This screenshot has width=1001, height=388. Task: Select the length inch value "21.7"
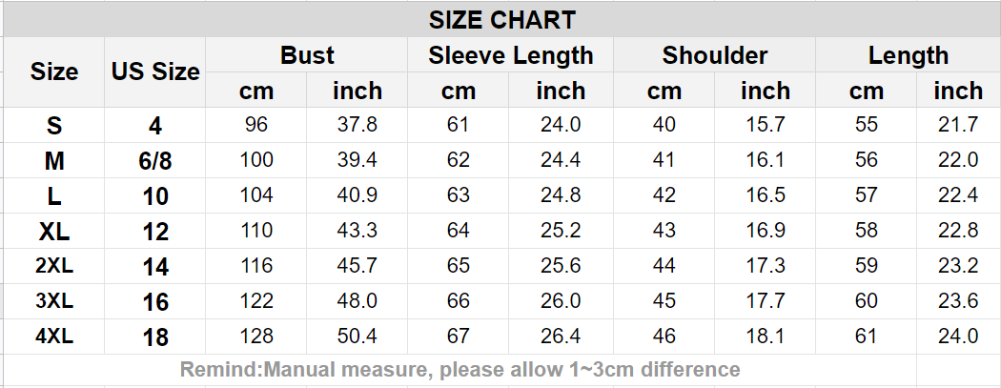point(957,125)
